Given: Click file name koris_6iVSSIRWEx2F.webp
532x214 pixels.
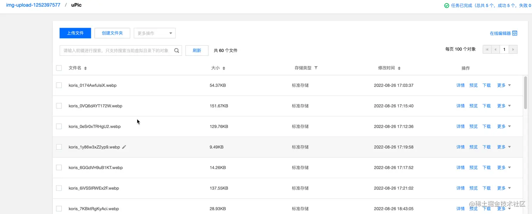Looking at the screenshot, I should [94, 188].
